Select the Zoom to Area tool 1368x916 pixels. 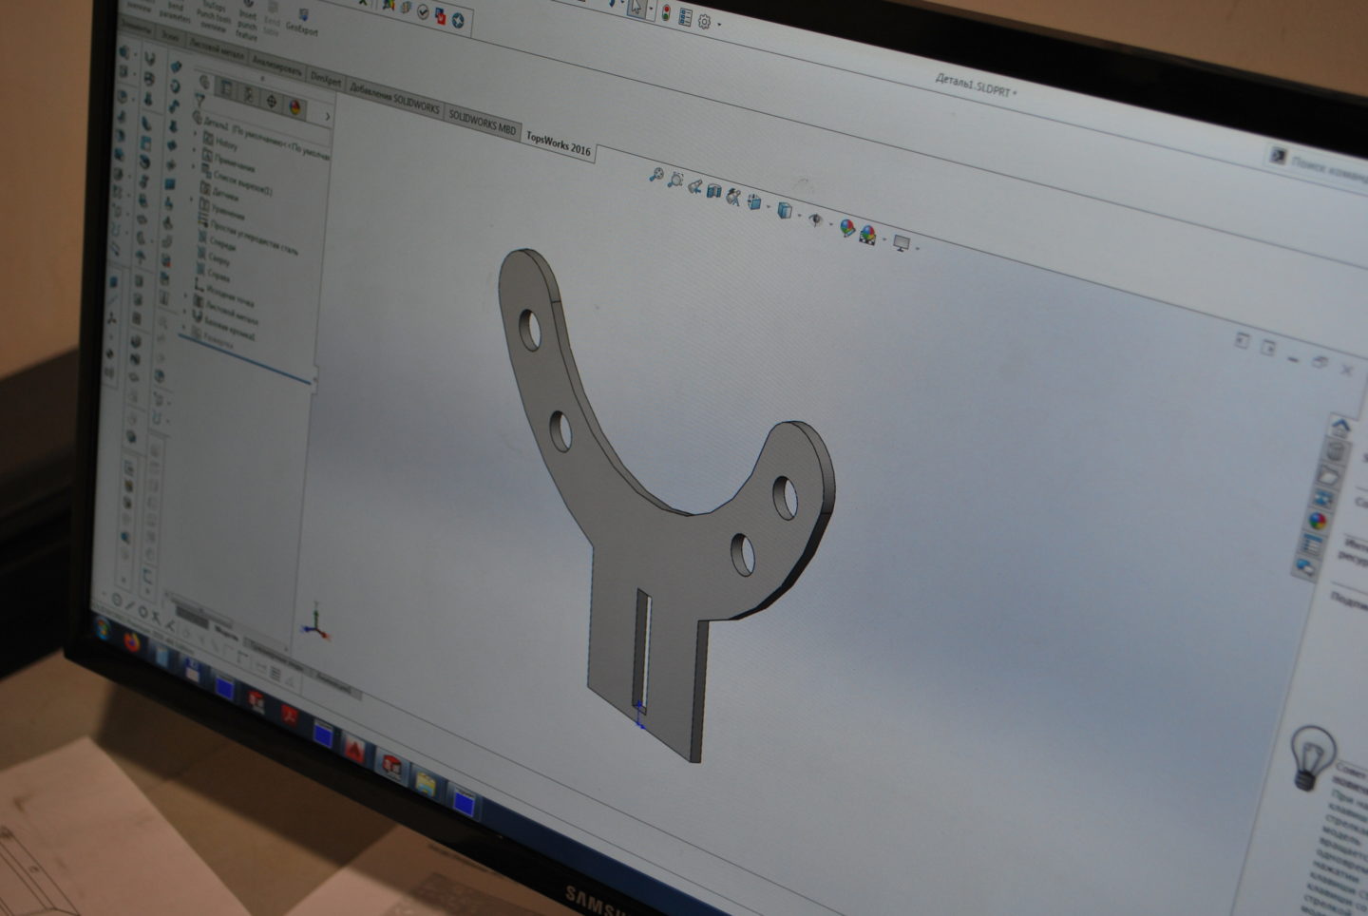click(674, 179)
